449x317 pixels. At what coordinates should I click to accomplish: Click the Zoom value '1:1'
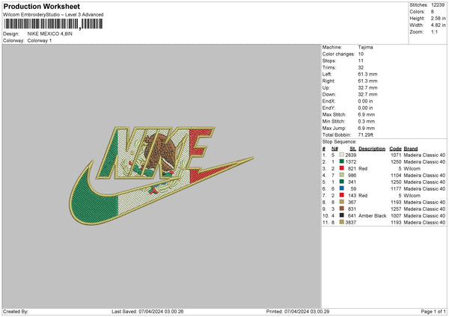(x=434, y=32)
